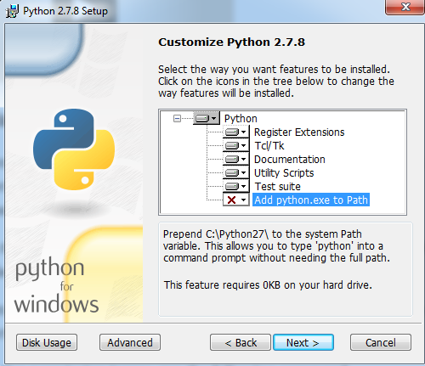The height and width of the screenshot is (366, 425).
Task: Go back with the < Back button
Action: 241,342
